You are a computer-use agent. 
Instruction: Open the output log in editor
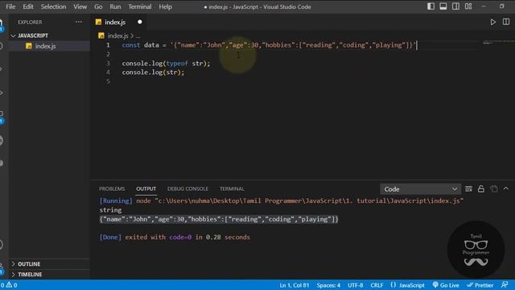493,188
